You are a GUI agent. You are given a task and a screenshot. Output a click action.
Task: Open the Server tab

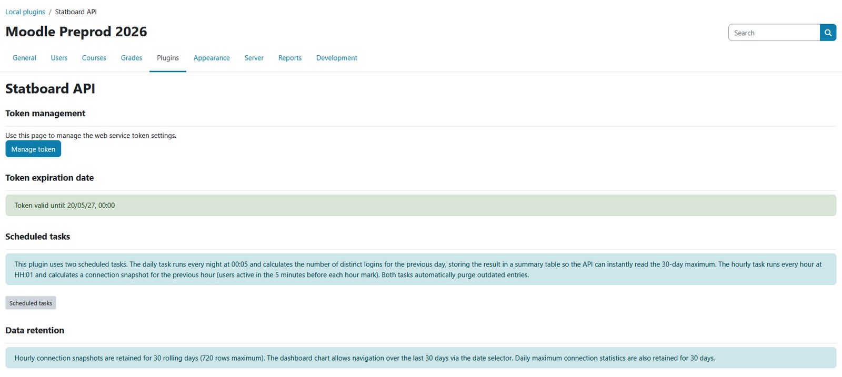[x=254, y=58]
